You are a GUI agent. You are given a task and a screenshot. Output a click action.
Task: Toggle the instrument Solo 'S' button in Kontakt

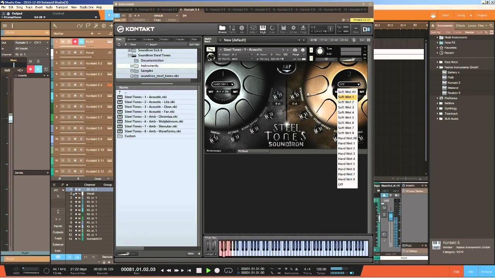(311, 50)
